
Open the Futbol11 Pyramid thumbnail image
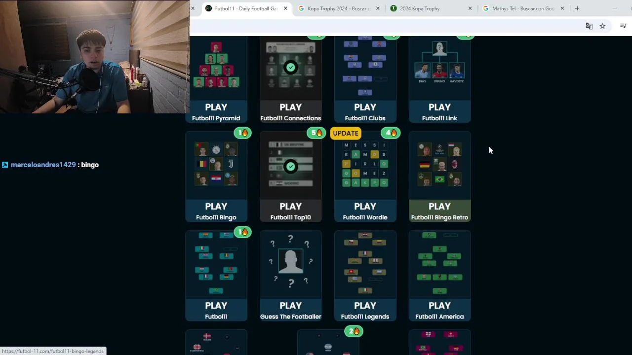click(x=216, y=68)
